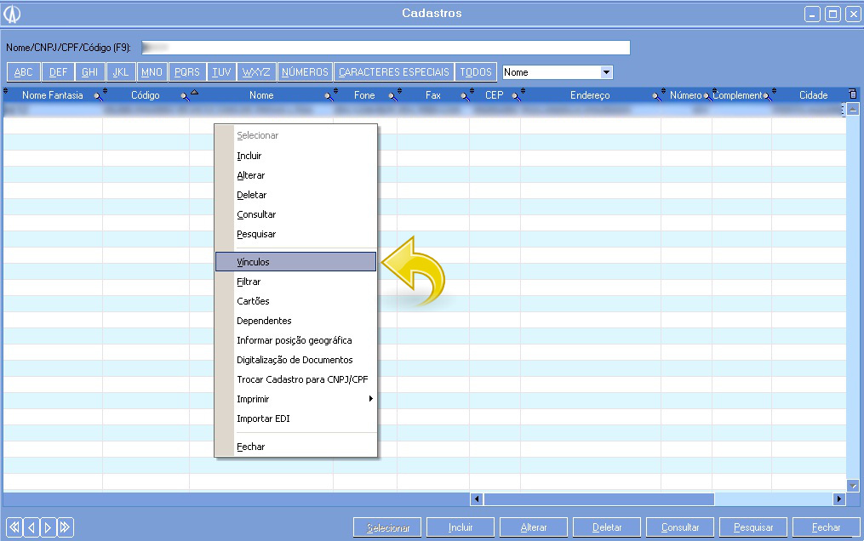The height and width of the screenshot is (541, 864).
Task: Click the application logo in title bar
Action: [13, 14]
